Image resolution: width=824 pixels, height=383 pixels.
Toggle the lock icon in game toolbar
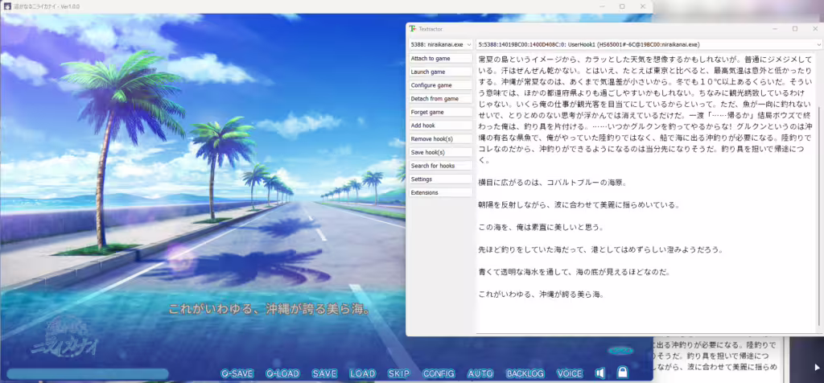pyautogui.click(x=622, y=373)
